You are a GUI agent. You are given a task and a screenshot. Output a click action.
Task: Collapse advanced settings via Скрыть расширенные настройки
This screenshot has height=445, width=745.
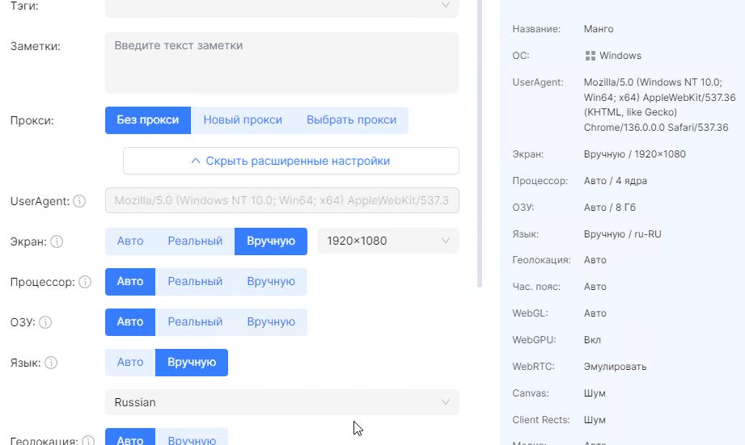(290, 161)
